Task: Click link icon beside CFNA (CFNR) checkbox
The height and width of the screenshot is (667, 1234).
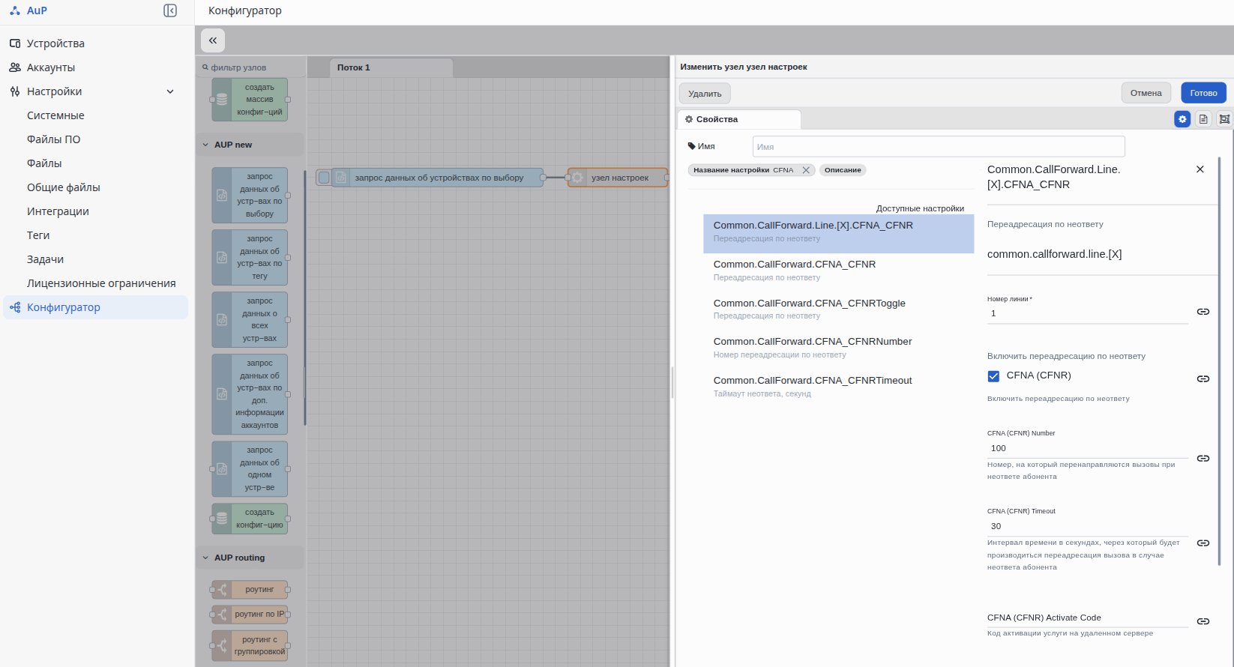Action: [x=1203, y=379]
